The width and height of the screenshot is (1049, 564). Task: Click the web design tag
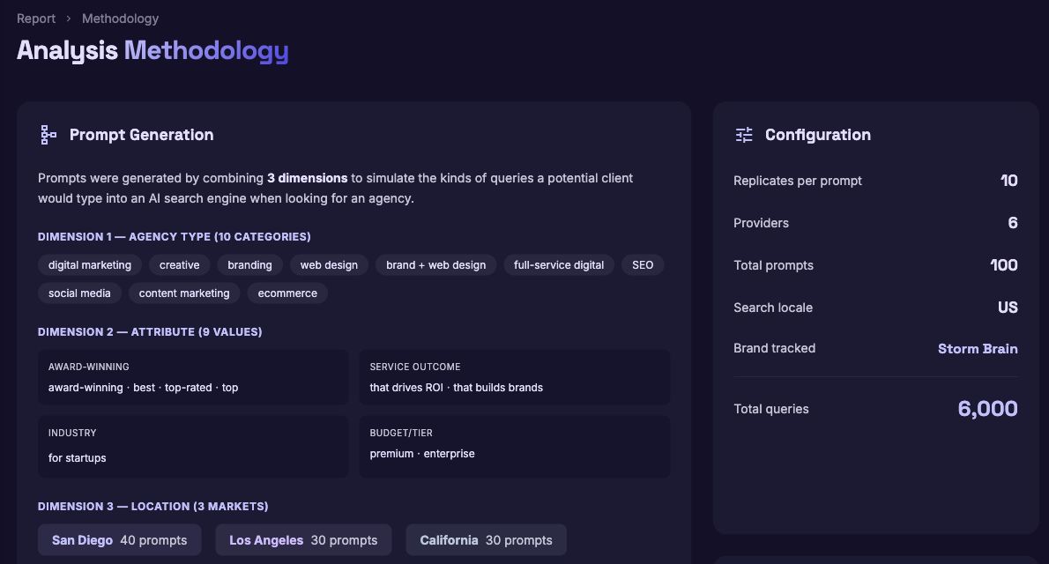(x=329, y=265)
